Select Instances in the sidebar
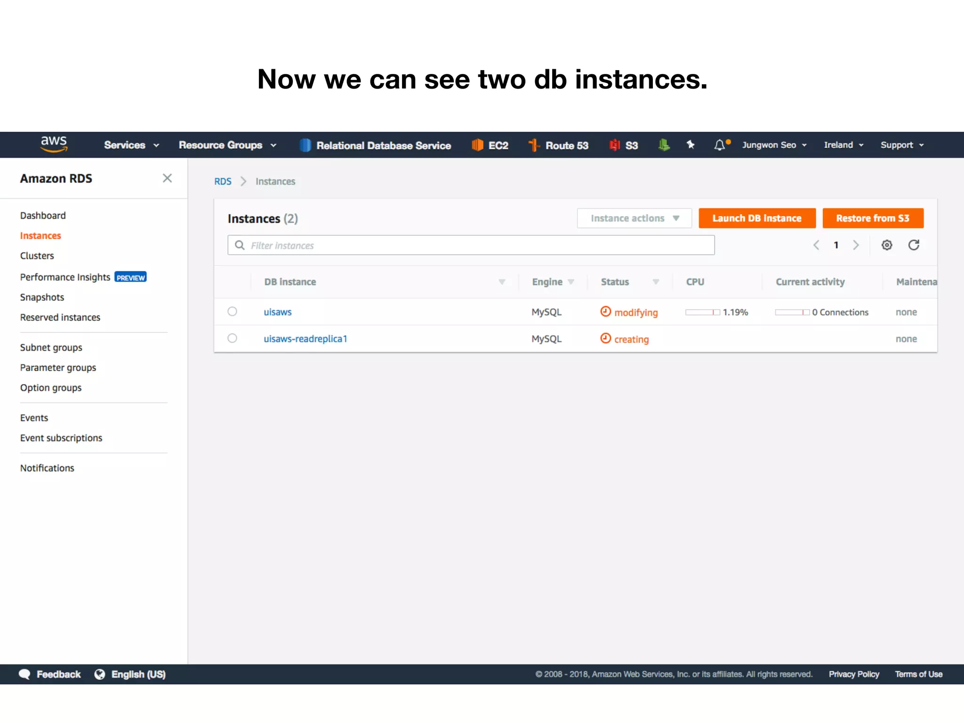Image resolution: width=964 pixels, height=723 pixels. pos(40,236)
